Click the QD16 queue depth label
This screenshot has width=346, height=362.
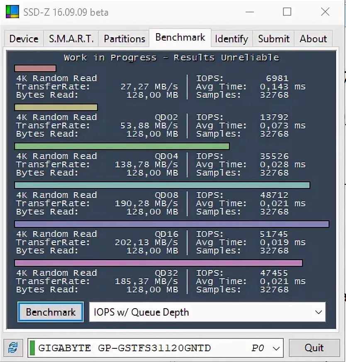click(166, 234)
